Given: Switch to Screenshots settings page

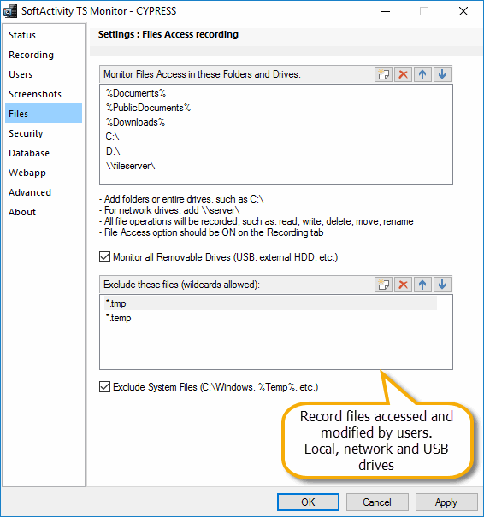Looking at the screenshot, I should pos(35,94).
